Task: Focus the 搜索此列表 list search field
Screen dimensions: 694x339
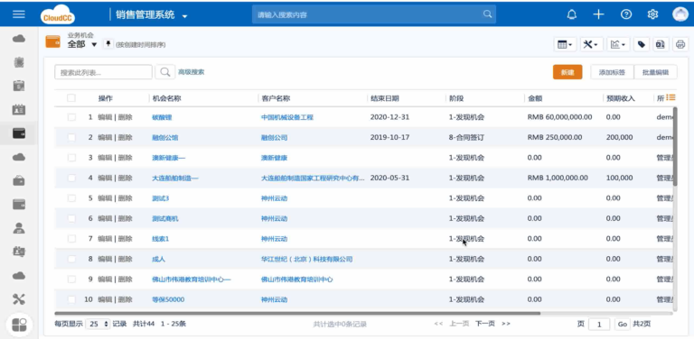Action: pyautogui.click(x=104, y=72)
